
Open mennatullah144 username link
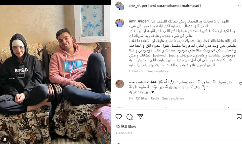click(x=143, y=82)
